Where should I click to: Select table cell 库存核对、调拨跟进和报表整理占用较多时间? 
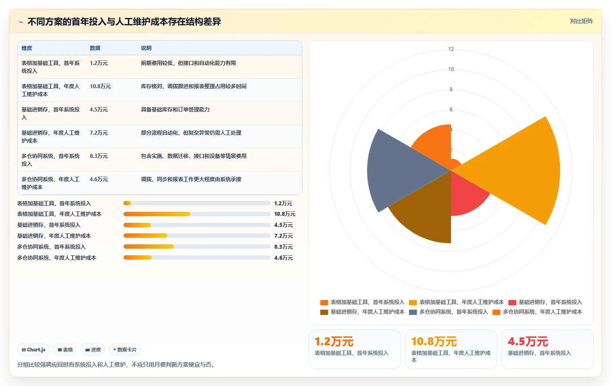tap(194, 86)
